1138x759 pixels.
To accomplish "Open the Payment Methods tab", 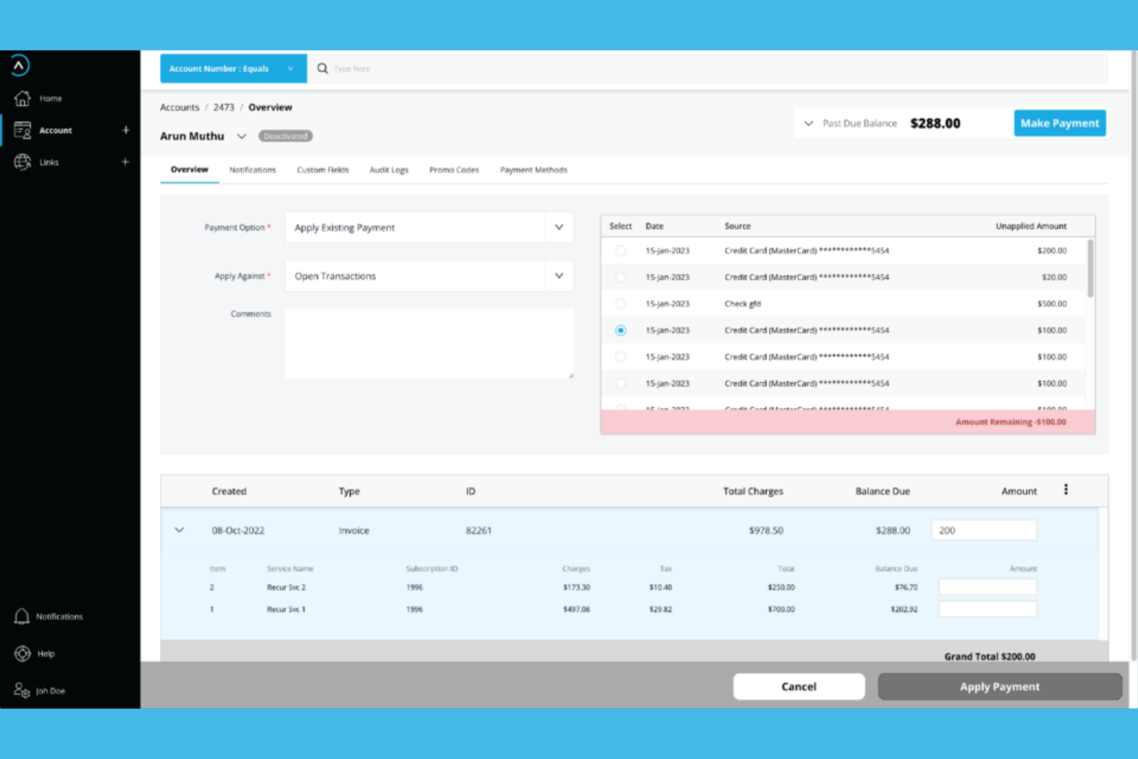I will [x=534, y=170].
